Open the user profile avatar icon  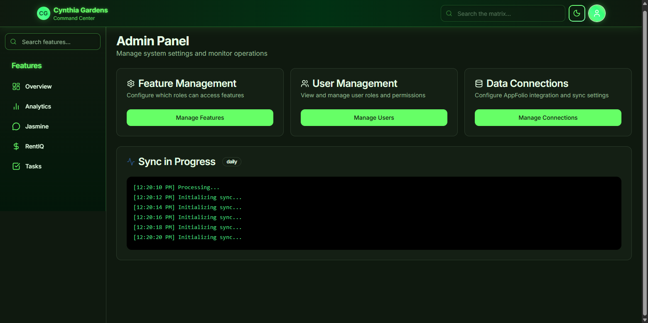click(597, 13)
